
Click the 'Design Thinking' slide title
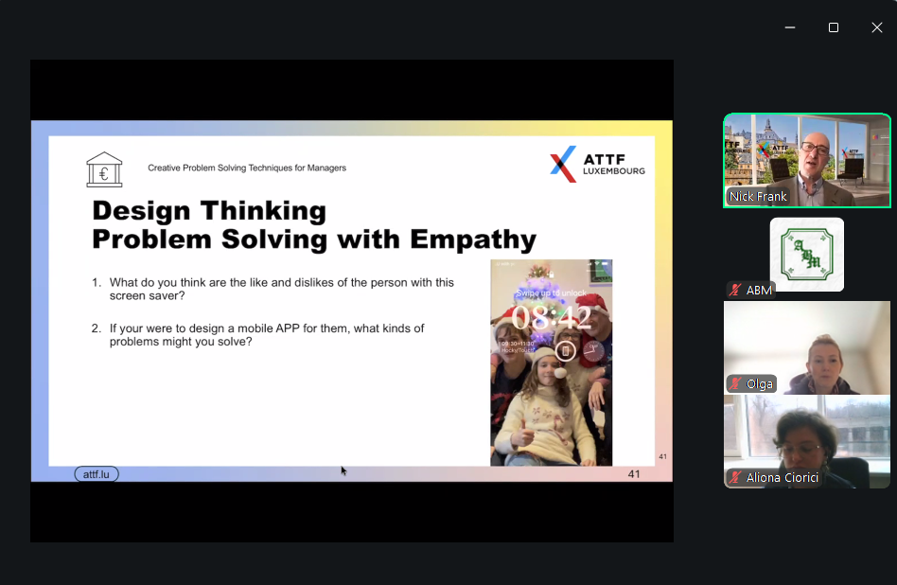click(208, 210)
